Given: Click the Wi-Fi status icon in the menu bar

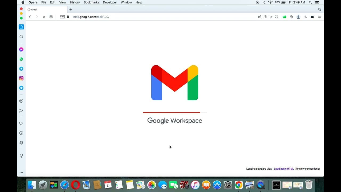Looking at the screenshot, I should pos(270,2).
